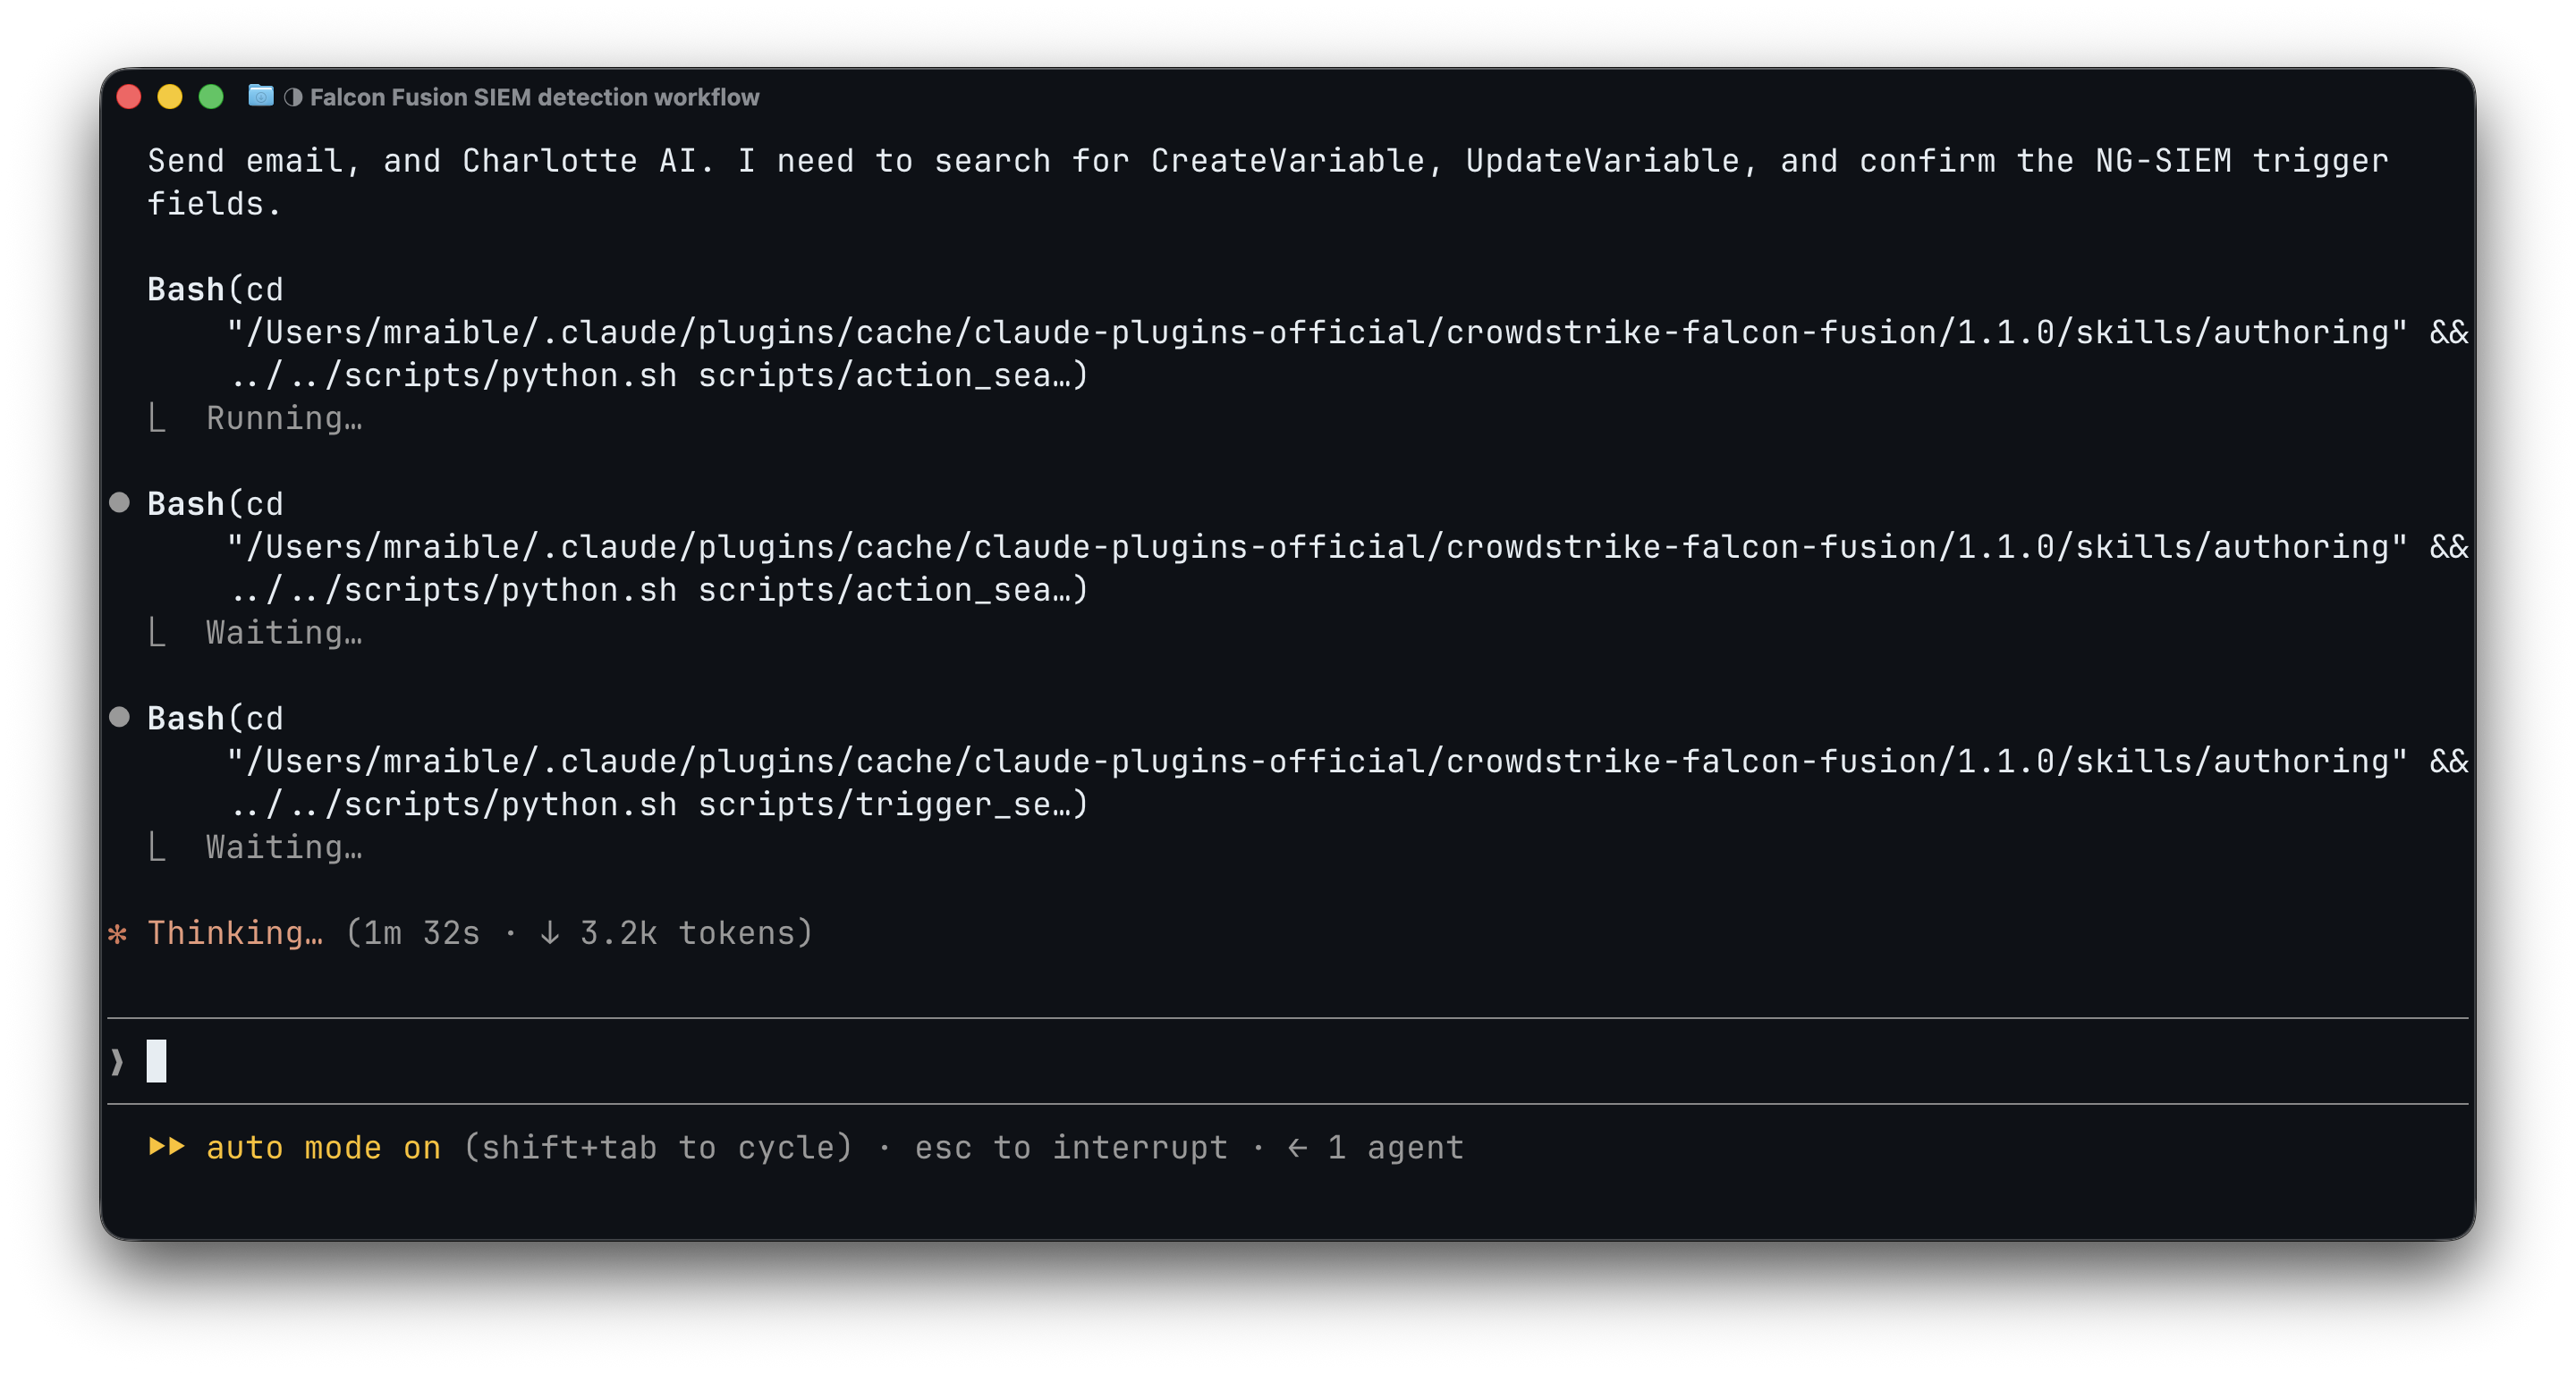Click the gray bullet beside the trigger_se Bash command
Viewport: 2576px width, 1373px height.
coord(119,717)
